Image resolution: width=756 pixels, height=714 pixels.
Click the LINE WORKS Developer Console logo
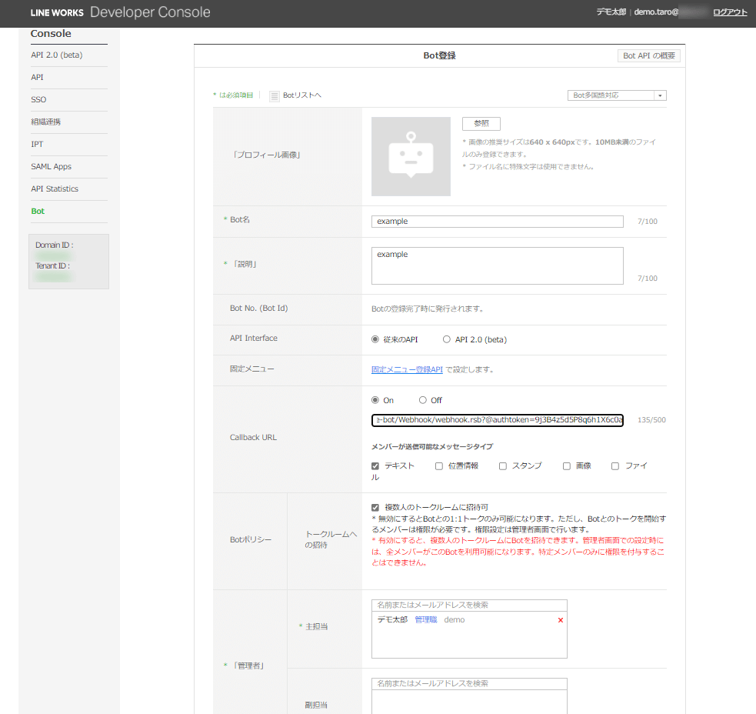coord(121,12)
